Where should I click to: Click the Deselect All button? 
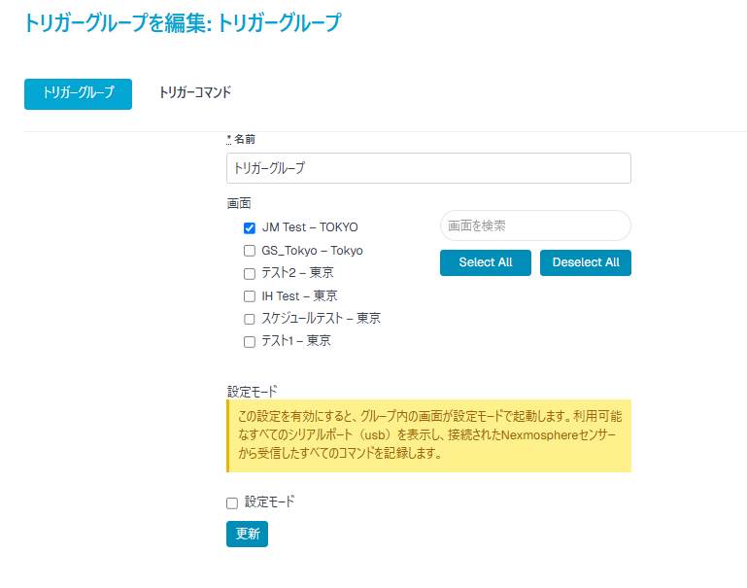[586, 262]
